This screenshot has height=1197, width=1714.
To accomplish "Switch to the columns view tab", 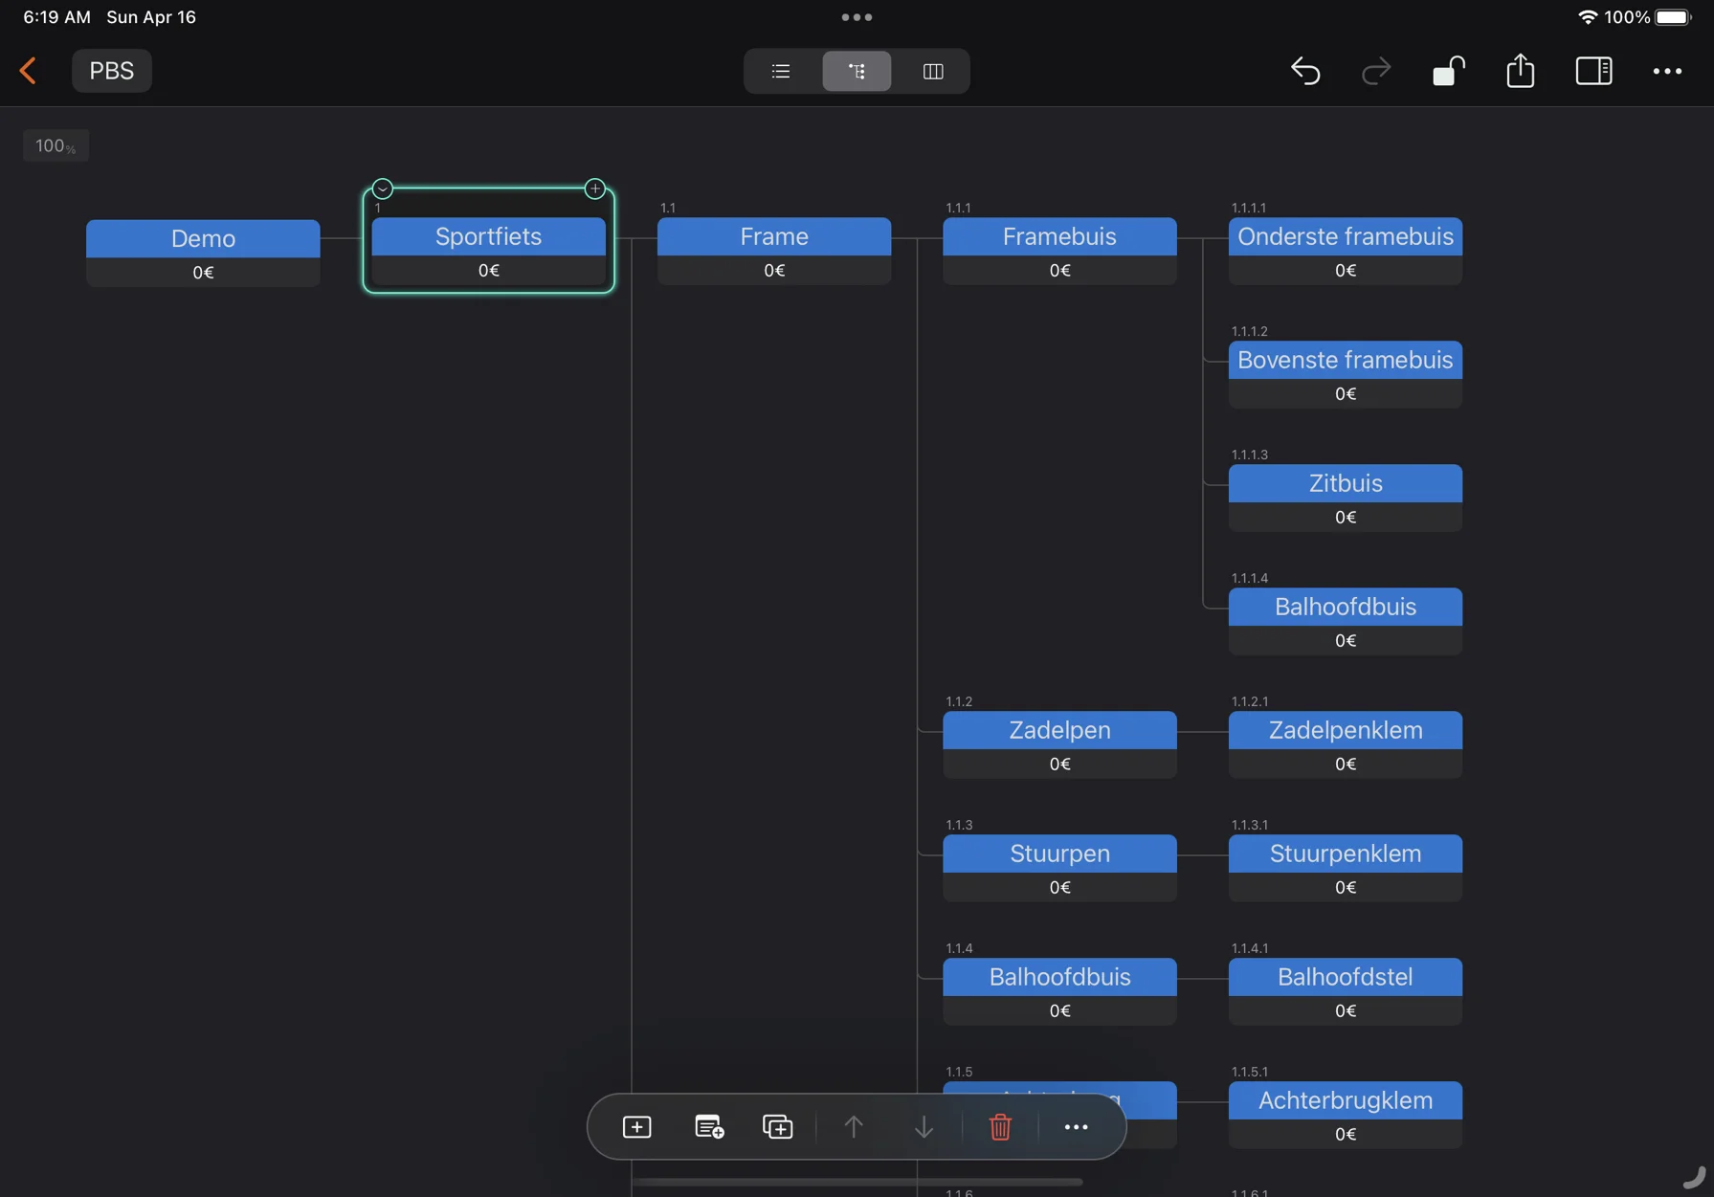I will [932, 71].
